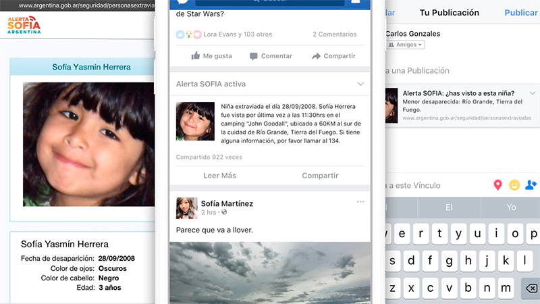
Task: Click the 'Carlos Gonzales' name
Action: pyautogui.click(x=413, y=34)
